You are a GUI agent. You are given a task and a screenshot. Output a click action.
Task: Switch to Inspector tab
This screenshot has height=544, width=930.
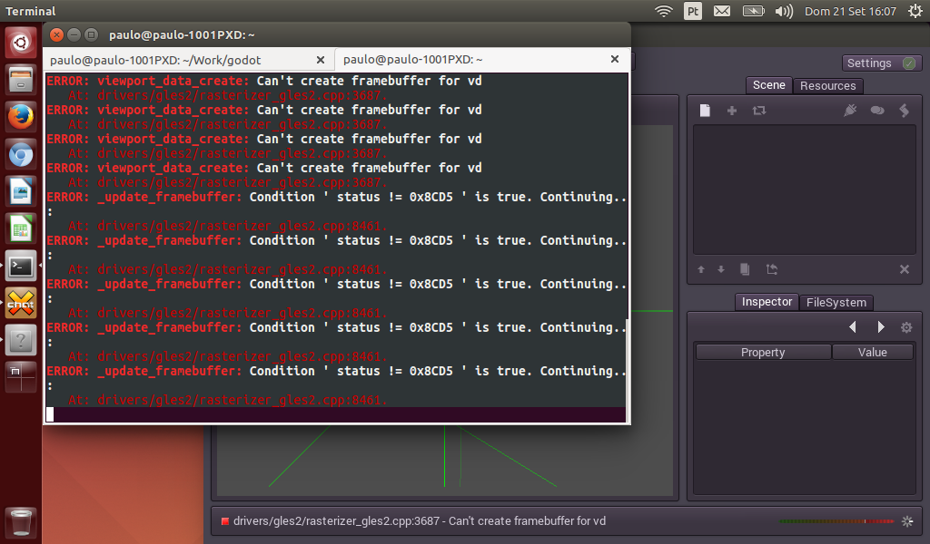[767, 302]
